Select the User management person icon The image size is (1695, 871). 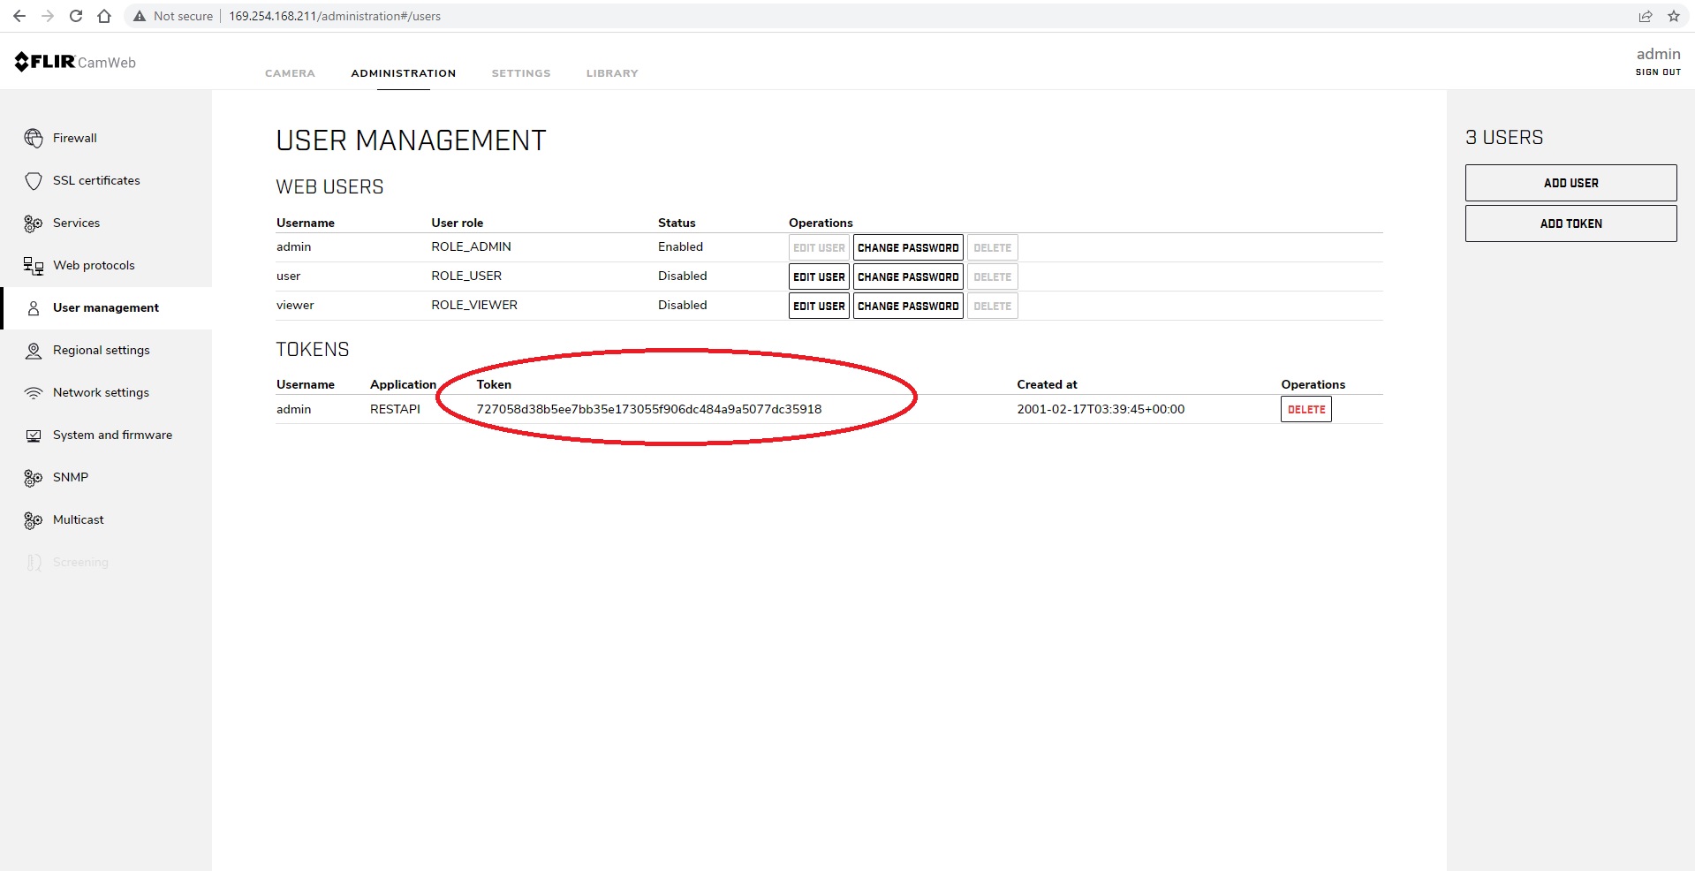[33, 307]
